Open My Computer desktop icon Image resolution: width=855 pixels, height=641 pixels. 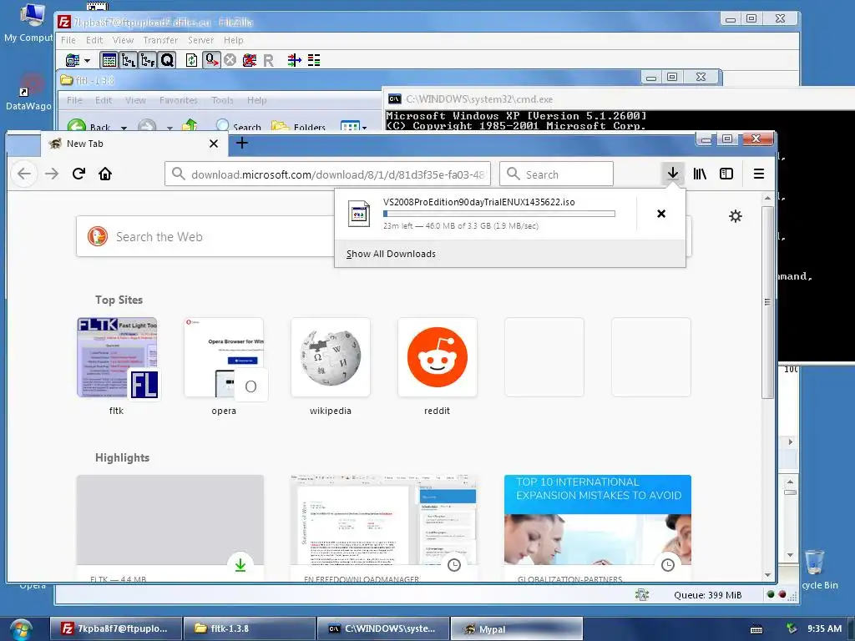(30, 23)
